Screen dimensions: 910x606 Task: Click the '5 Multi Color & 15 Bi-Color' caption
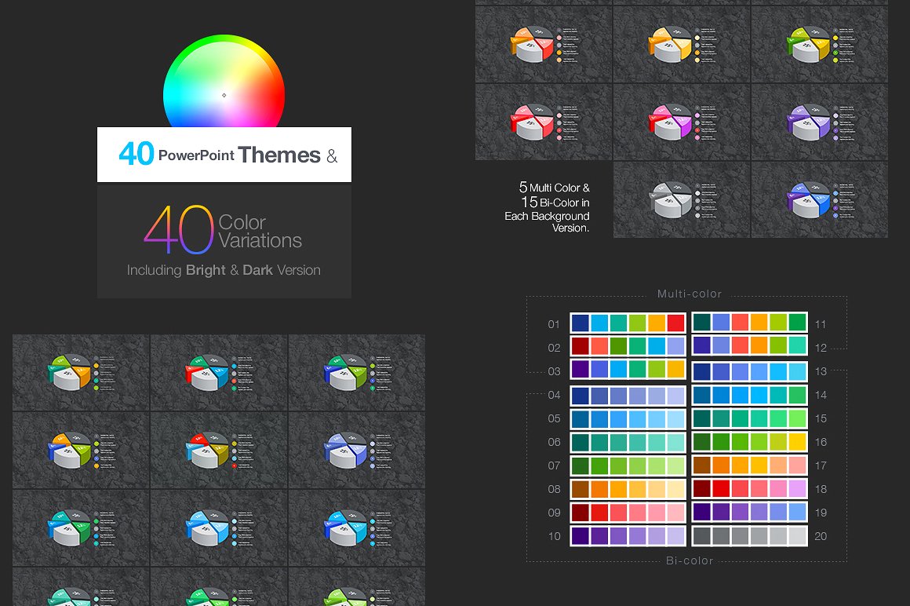[x=547, y=207]
